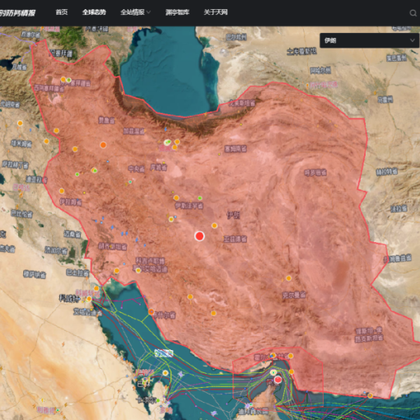The image size is (420, 420).
Task: Click green marker above 伊斯法罕省 label
Action: click(200, 198)
